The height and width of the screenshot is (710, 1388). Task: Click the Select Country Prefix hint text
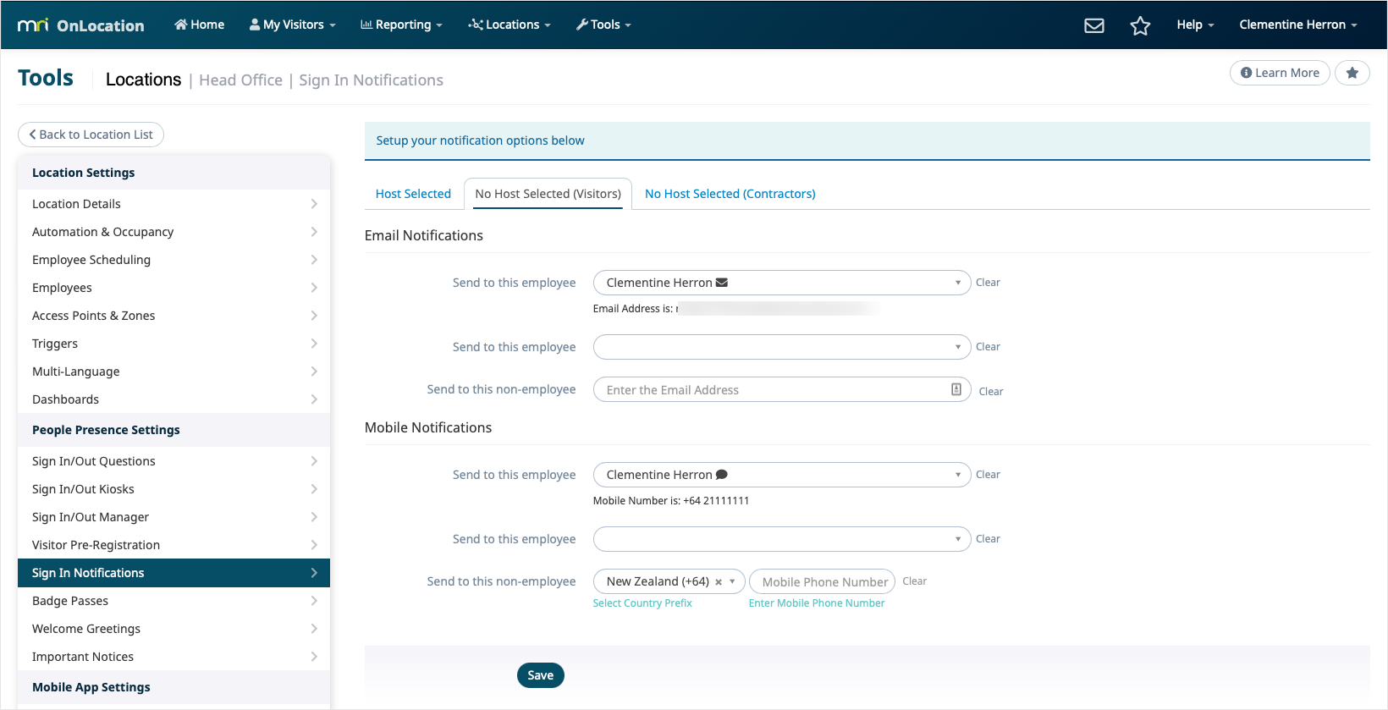coord(642,603)
